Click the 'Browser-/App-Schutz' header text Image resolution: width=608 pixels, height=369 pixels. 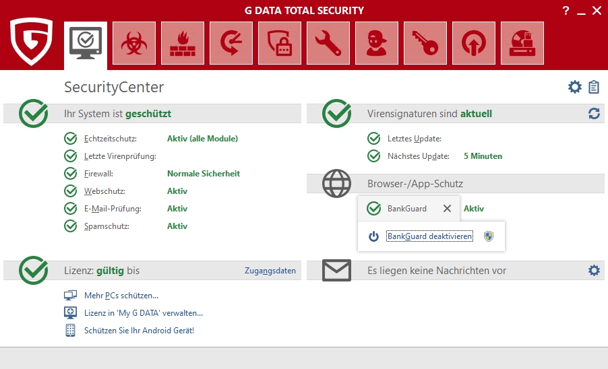[415, 184]
